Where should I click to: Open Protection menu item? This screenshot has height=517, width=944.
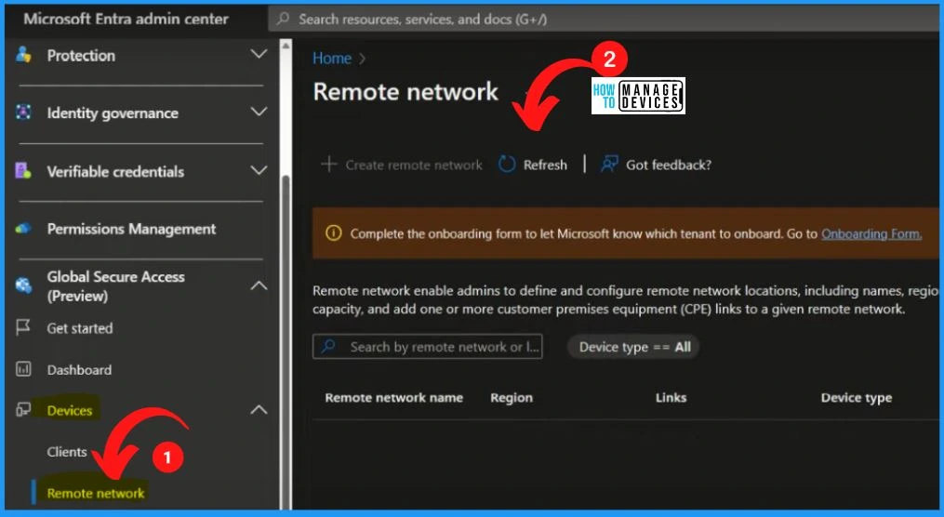tap(81, 56)
